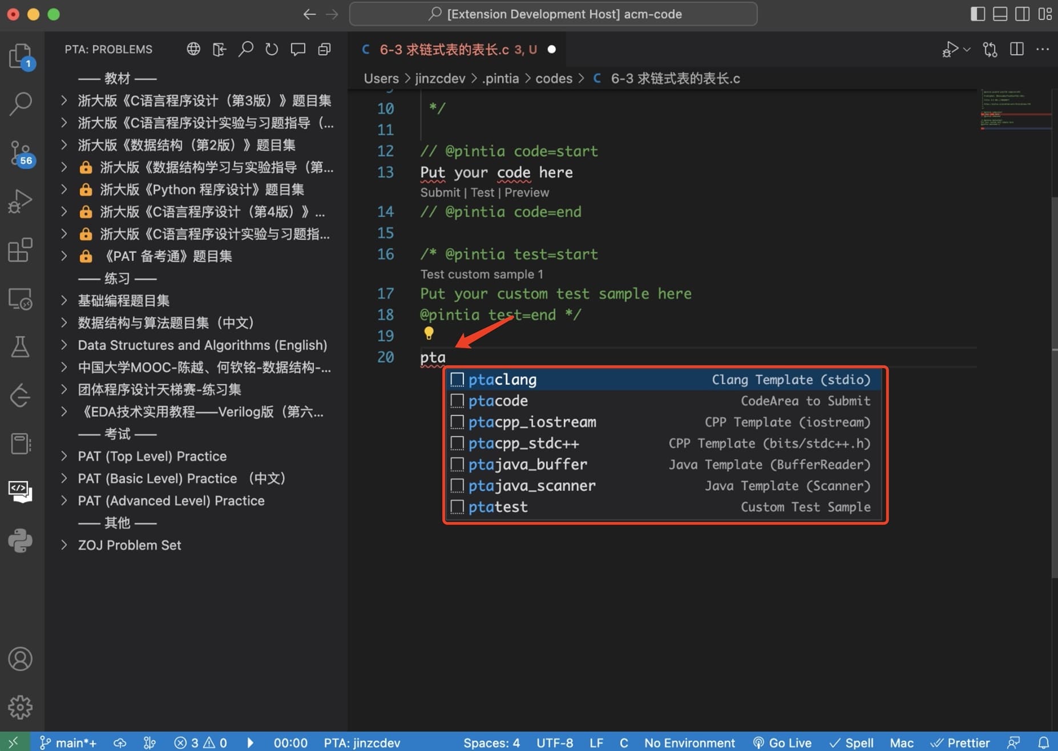
Task: Choose the ptacpp_iostream suggestion
Action: point(663,422)
